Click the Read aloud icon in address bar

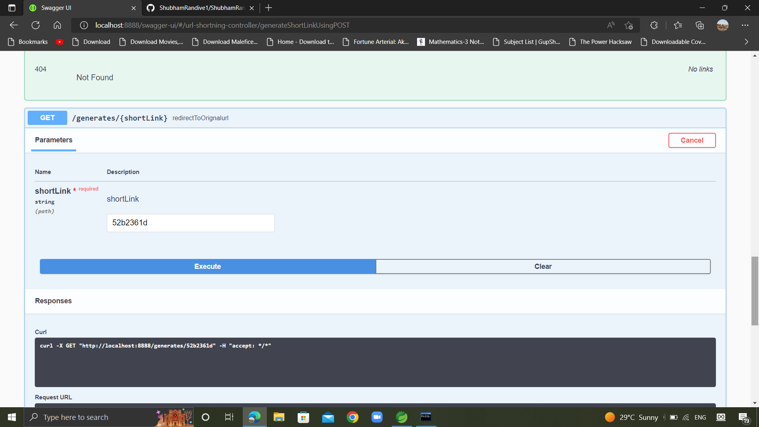610,25
